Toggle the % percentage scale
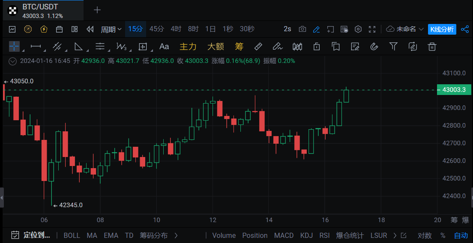This screenshot has width=473, height=243. tap(443, 235)
